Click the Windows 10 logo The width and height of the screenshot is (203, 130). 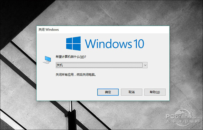click(x=105, y=44)
